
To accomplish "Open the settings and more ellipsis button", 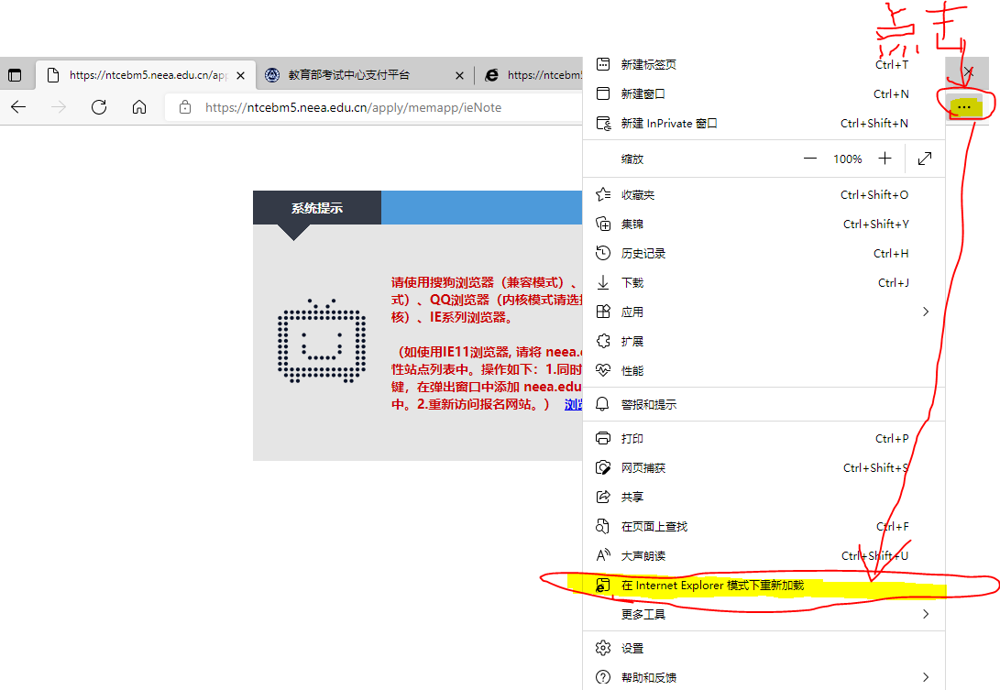I will pyautogui.click(x=964, y=107).
